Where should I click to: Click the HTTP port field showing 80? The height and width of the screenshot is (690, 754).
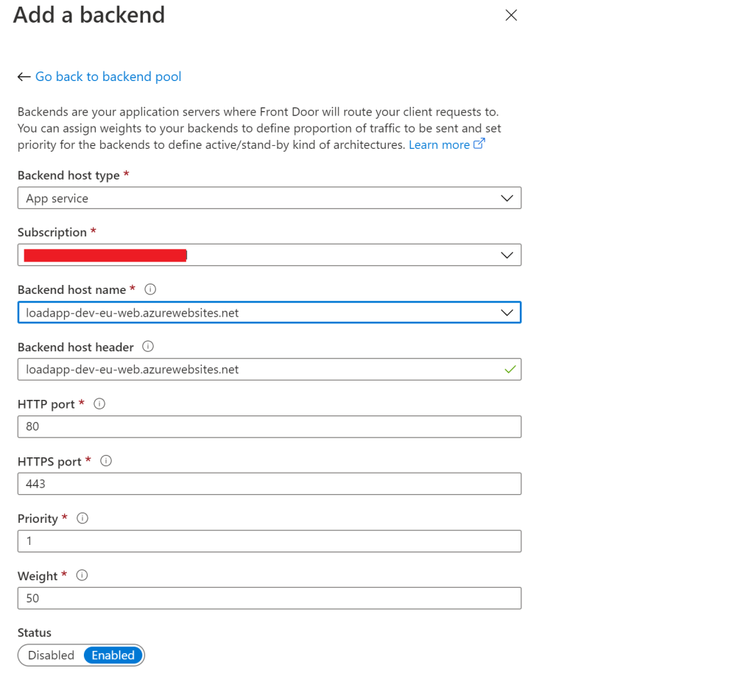click(269, 426)
